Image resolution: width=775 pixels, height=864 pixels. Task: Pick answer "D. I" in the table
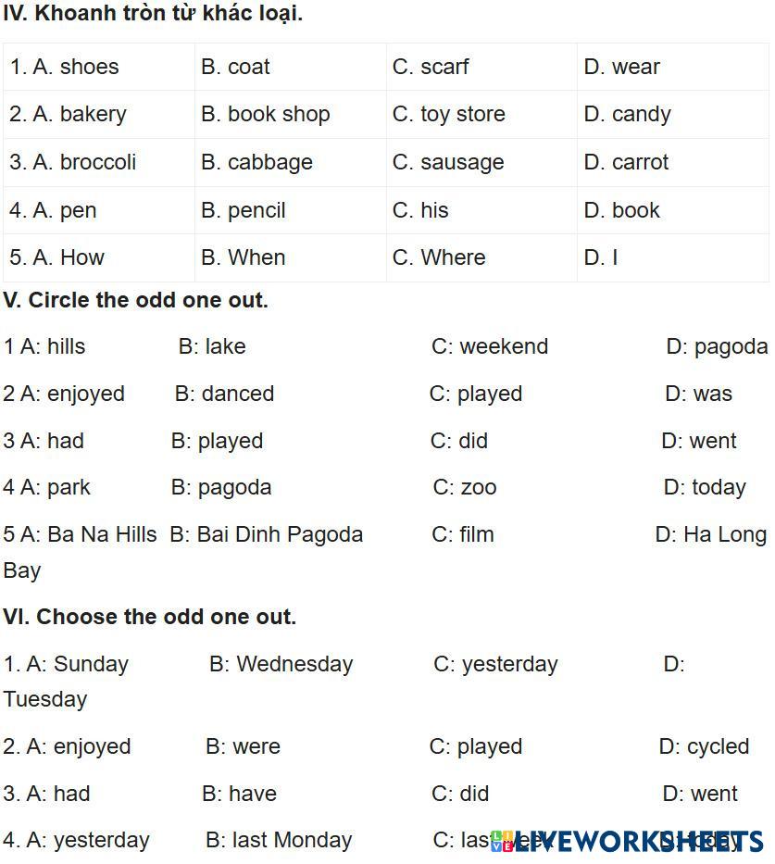pyautogui.click(x=601, y=257)
